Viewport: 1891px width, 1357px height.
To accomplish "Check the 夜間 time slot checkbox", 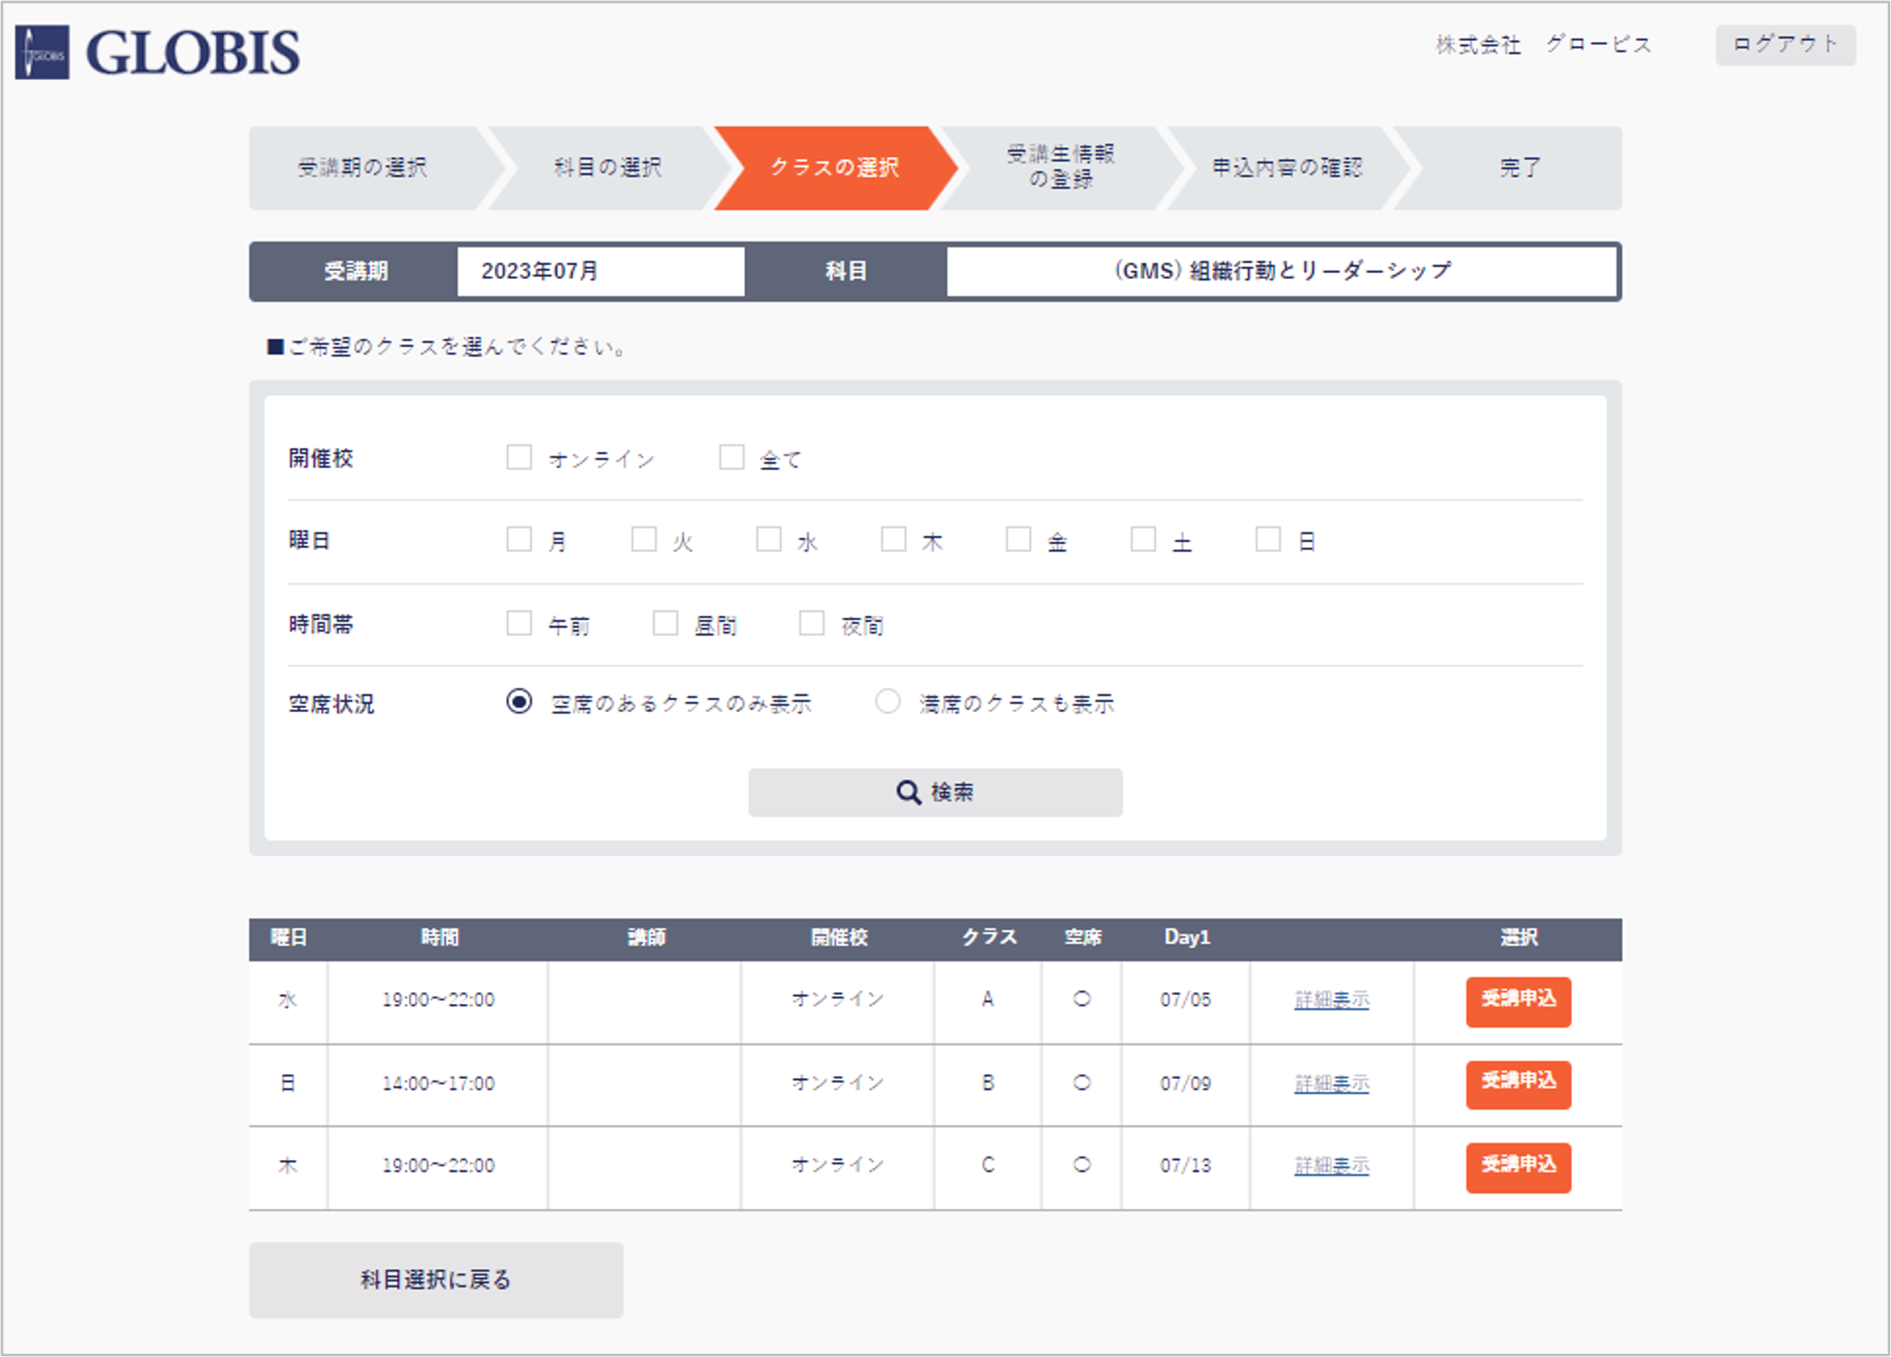I will 812,623.
